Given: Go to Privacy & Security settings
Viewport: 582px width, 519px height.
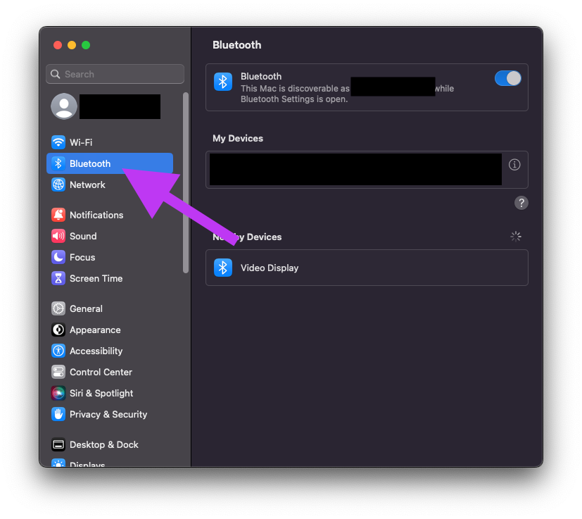Looking at the screenshot, I should click(110, 414).
